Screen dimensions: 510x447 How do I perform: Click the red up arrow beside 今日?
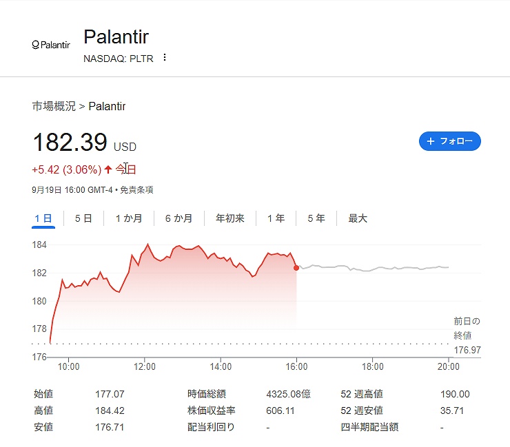[108, 169]
